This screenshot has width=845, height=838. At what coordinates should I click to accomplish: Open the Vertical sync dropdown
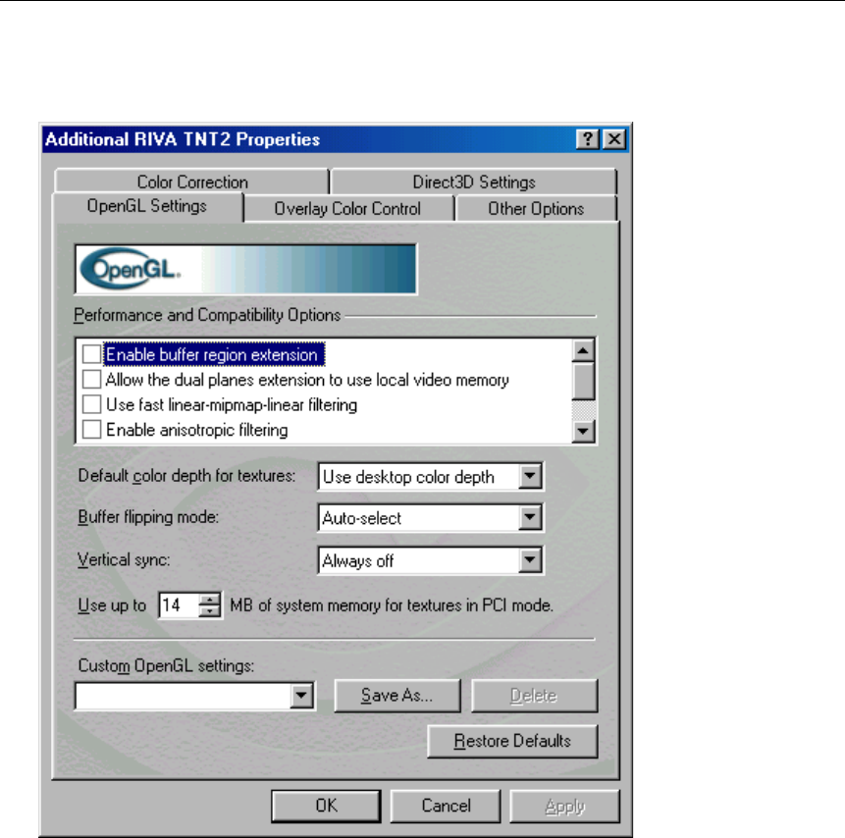pyautogui.click(x=530, y=560)
